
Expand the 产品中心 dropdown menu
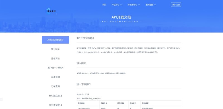[117, 5]
